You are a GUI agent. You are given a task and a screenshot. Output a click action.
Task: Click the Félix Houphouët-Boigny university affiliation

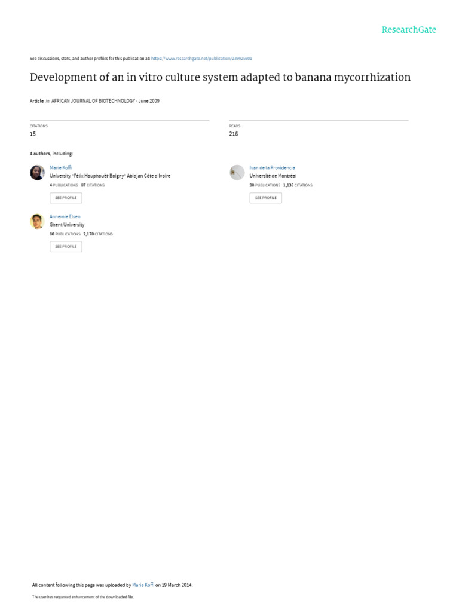[x=110, y=176]
